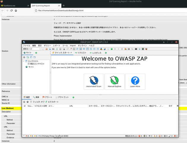The width and height of the screenshot is (187, 143).
Task: Click the green plus next to サイト tab
Action: coord(36,53)
